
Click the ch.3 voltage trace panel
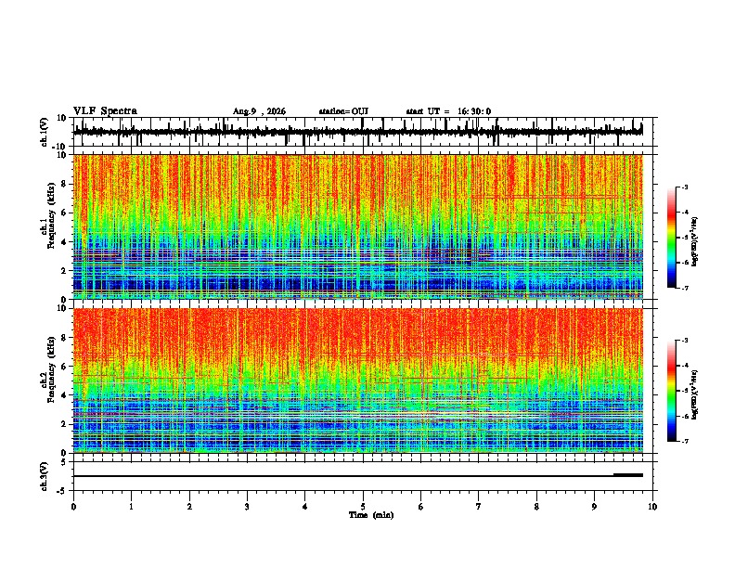[365, 476]
